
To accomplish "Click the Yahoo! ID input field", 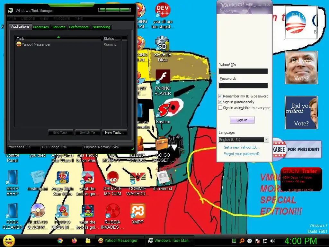I will point(243,71).
